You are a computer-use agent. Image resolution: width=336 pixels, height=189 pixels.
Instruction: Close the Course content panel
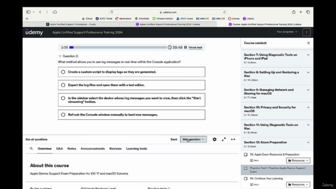[308, 43]
